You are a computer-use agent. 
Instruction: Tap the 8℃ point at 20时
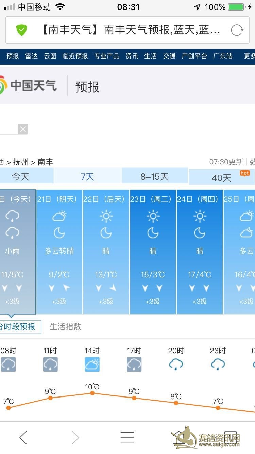tap(176, 403)
